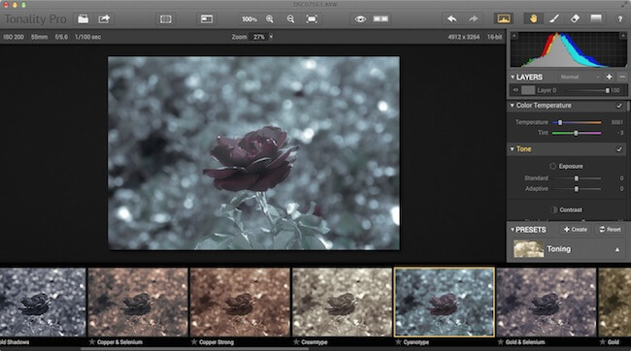Click Create preset button

coord(576,230)
